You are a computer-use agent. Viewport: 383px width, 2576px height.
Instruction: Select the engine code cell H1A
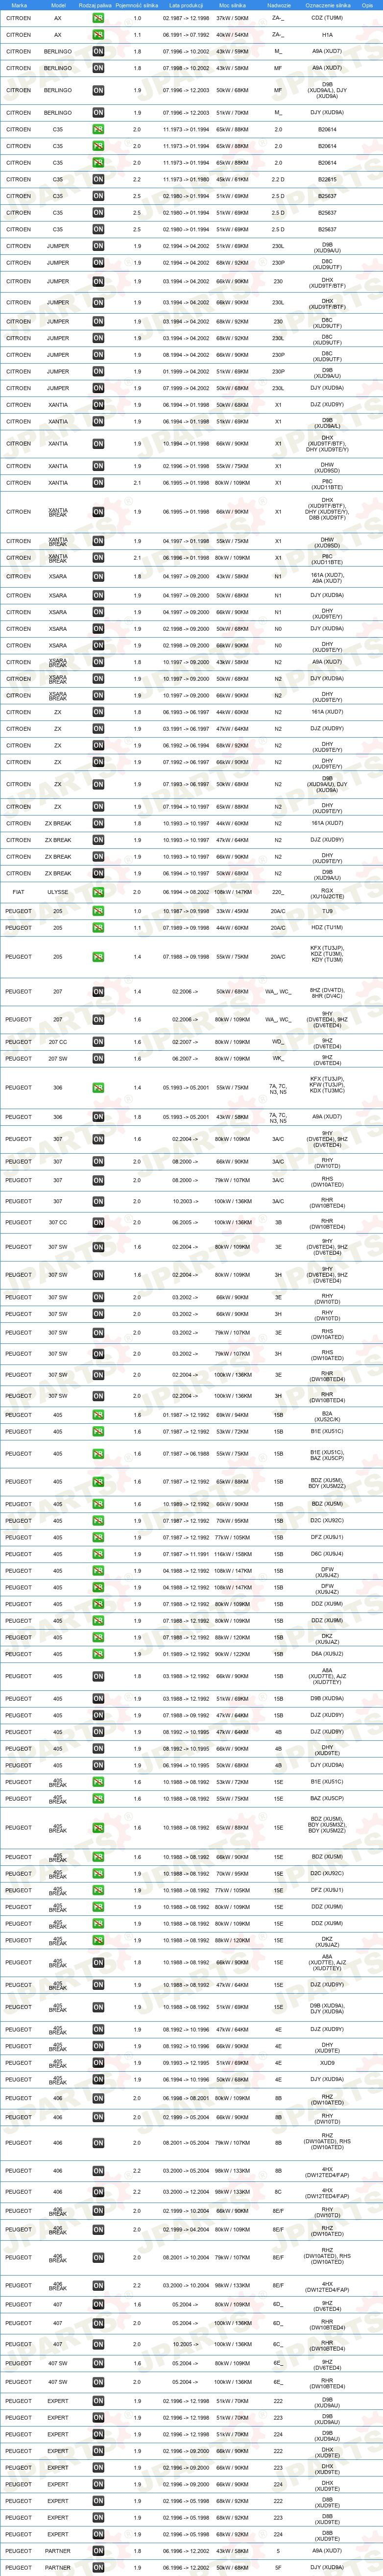[x=327, y=35]
